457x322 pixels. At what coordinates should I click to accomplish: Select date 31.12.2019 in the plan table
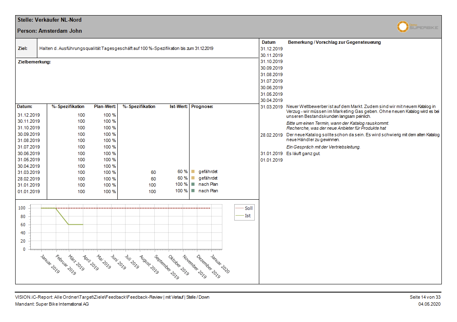tap(29, 115)
